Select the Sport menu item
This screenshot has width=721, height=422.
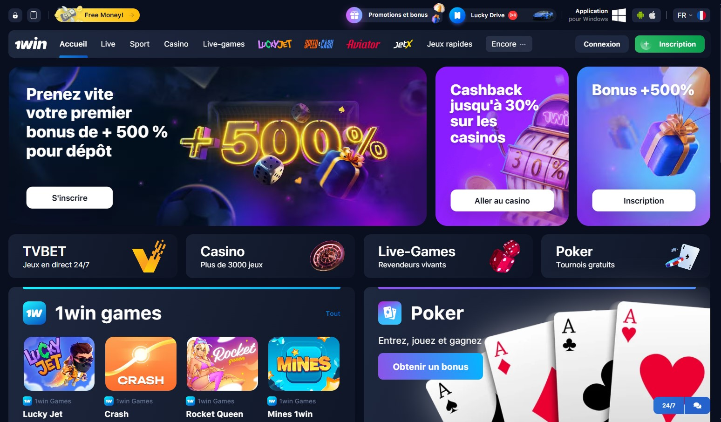point(140,44)
